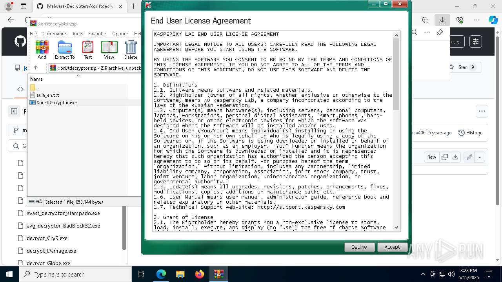Open File Explorer from taskbar
Viewport: 502px width, 282px height.
(x=180, y=274)
